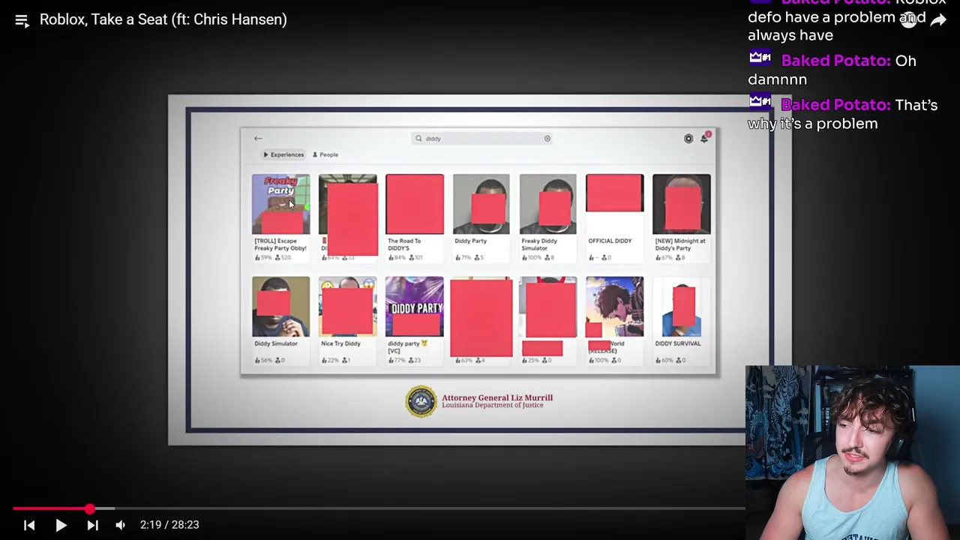Image resolution: width=960 pixels, height=540 pixels.
Task: Click the red progress bar scrubber handle
Action: point(90,508)
